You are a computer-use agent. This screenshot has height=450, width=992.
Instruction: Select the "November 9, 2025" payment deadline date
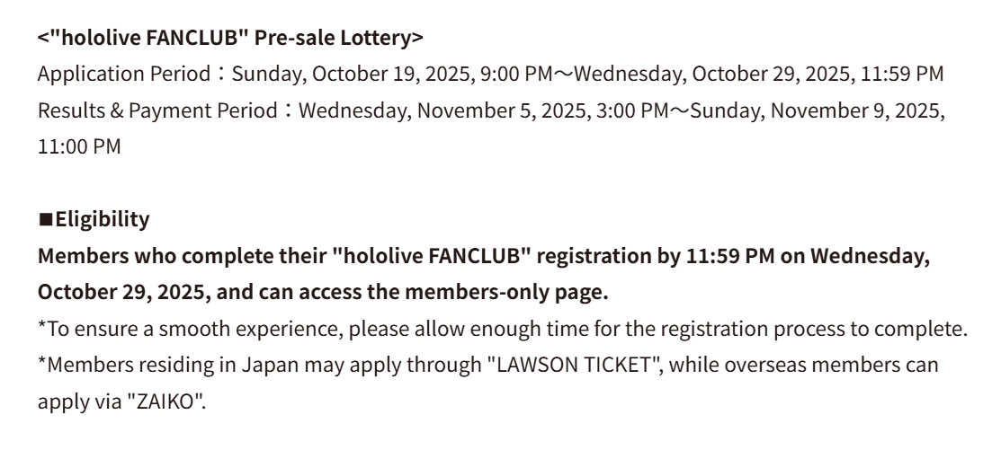coord(866,110)
